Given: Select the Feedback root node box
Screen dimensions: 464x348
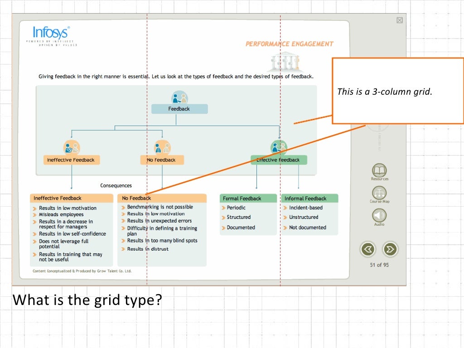Looking at the screenshot, I should coord(179,109).
